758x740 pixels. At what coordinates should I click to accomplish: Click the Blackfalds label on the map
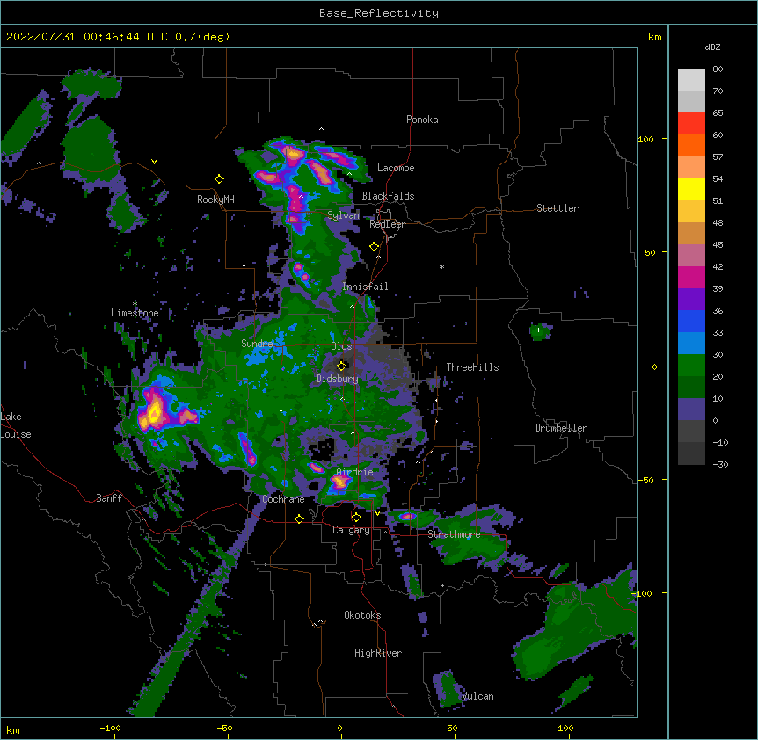(x=388, y=196)
